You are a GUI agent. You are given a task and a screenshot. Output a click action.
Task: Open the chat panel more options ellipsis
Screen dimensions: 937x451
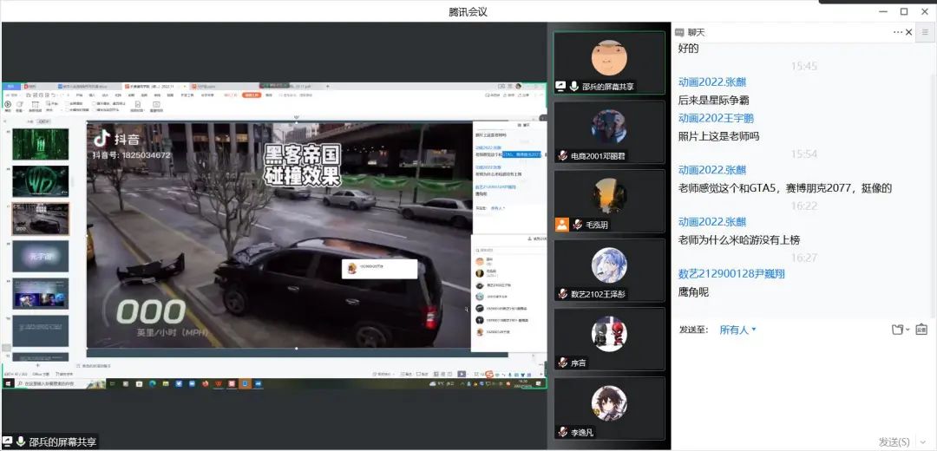click(x=898, y=32)
